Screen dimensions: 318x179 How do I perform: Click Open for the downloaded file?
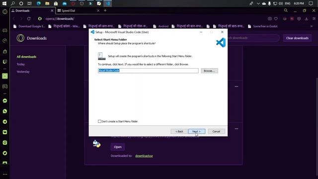pos(118,147)
